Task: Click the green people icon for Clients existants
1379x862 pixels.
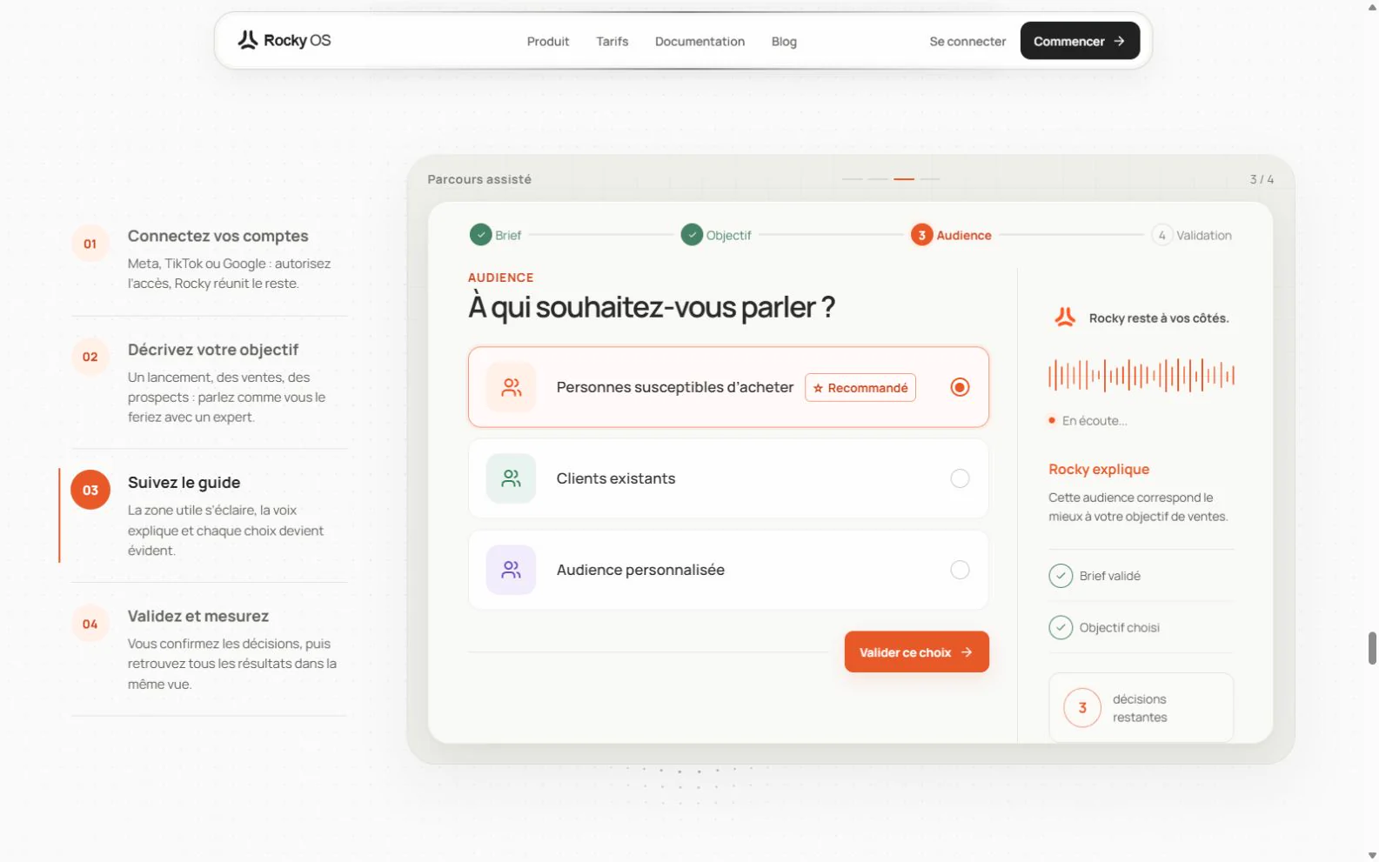Action: point(511,478)
